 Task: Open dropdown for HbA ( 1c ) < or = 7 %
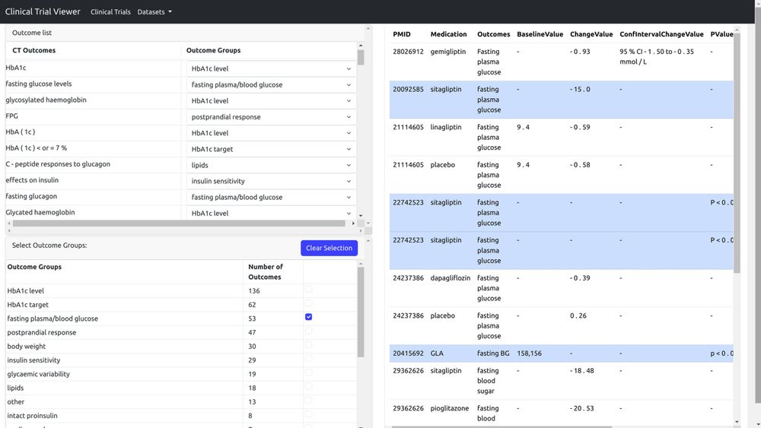tap(272, 149)
